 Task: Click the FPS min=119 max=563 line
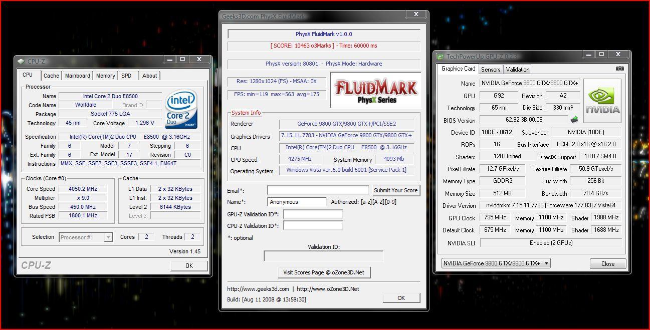[x=277, y=94]
